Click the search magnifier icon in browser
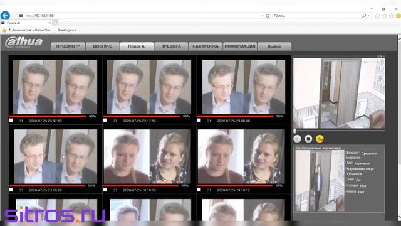The height and width of the screenshot is (226, 401). (364, 16)
